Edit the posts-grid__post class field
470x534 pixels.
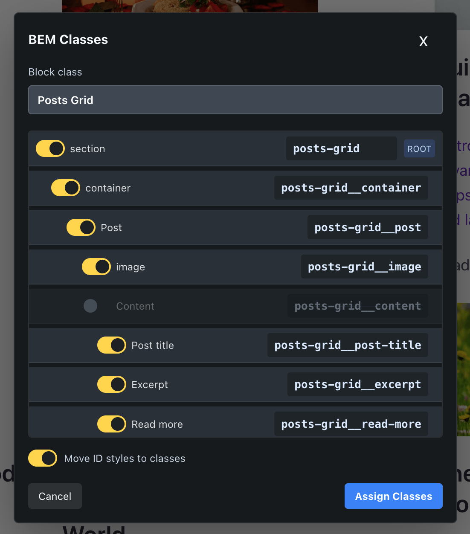coord(368,227)
